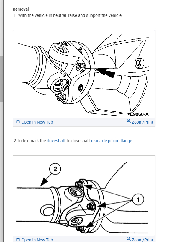
Task: Click the flange bolts callout illustration
Action: (84, 196)
